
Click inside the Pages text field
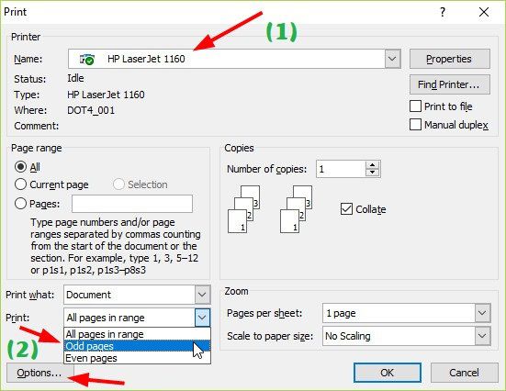coord(132,204)
